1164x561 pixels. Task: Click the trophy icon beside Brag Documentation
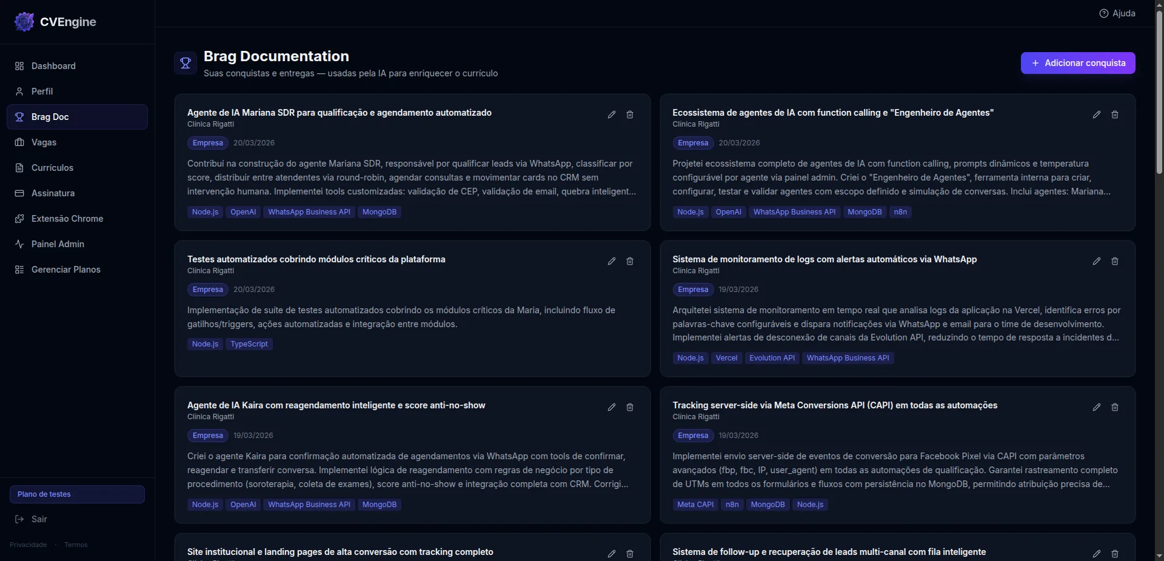click(x=186, y=63)
